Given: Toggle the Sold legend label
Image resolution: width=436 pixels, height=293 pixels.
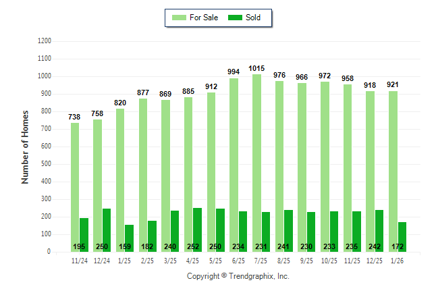Looking at the screenshot, I should (x=254, y=18).
